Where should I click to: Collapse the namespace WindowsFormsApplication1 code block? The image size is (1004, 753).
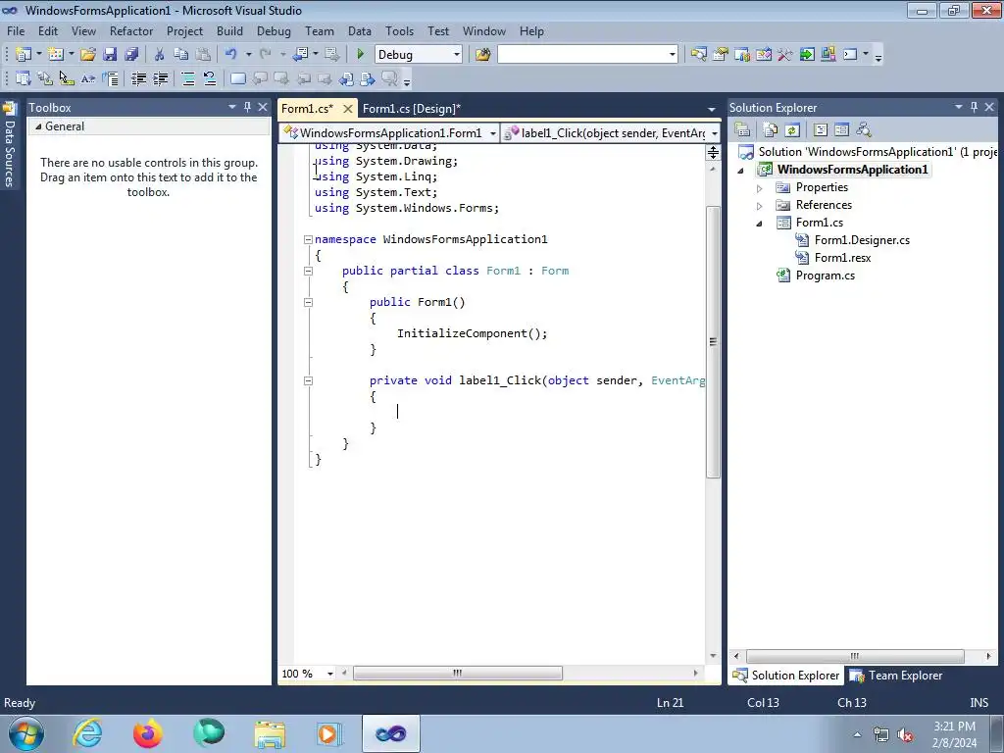[308, 239]
